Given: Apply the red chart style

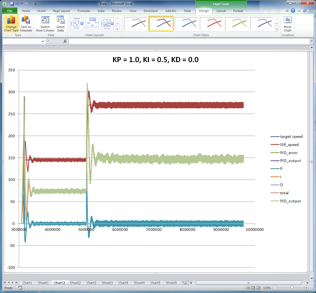Looking at the screenshot, I should (212, 24).
